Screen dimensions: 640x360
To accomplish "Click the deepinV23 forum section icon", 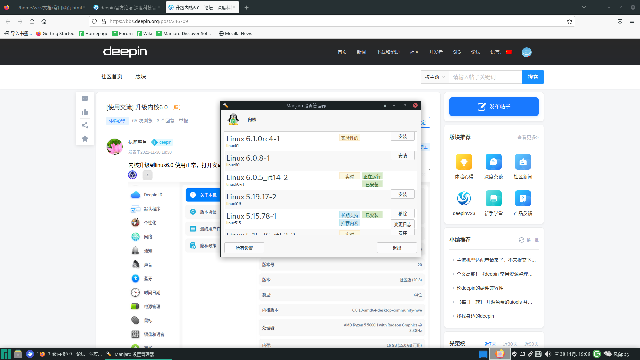I will coord(464,199).
